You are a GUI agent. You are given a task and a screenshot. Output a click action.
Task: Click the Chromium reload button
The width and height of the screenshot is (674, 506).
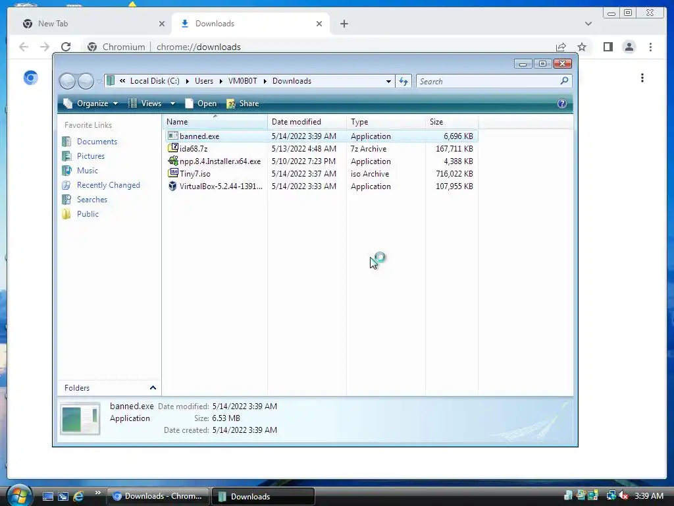66,47
